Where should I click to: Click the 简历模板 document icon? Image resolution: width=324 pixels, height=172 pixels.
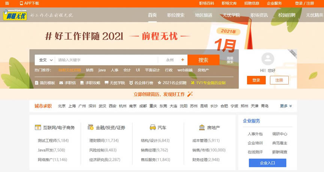tap(37, 83)
